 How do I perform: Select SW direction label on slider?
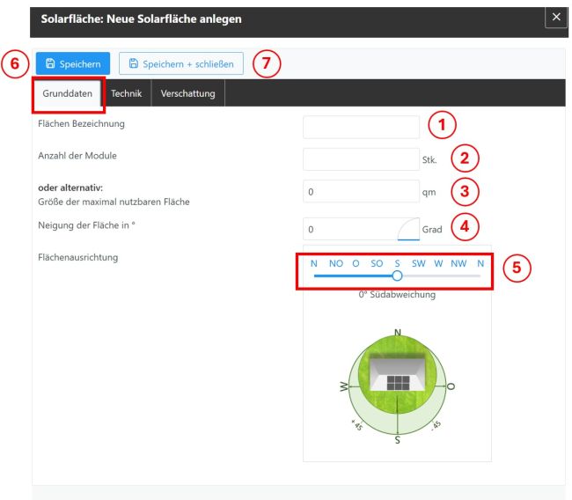418,263
